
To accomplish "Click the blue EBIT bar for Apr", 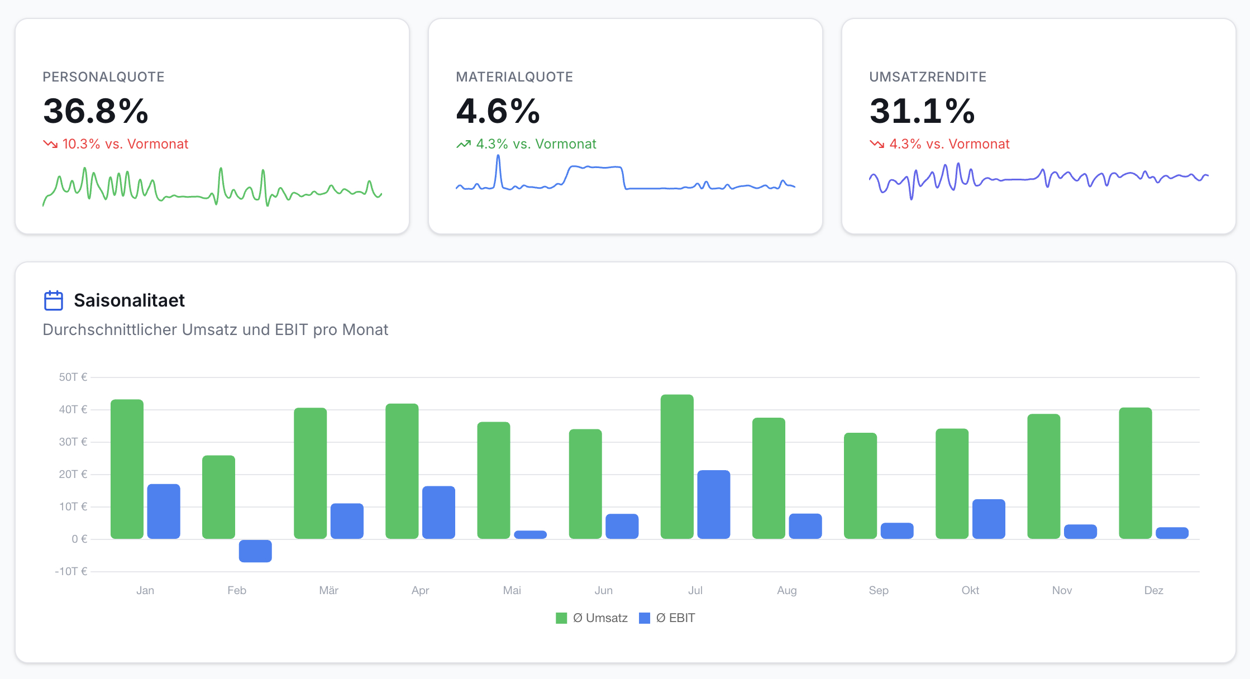I will (x=438, y=513).
